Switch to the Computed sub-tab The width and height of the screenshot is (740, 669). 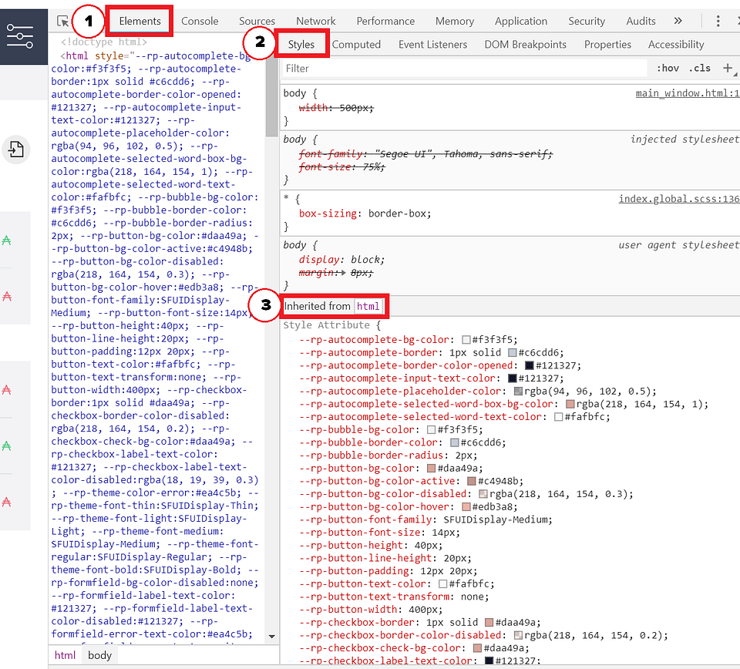tap(356, 45)
